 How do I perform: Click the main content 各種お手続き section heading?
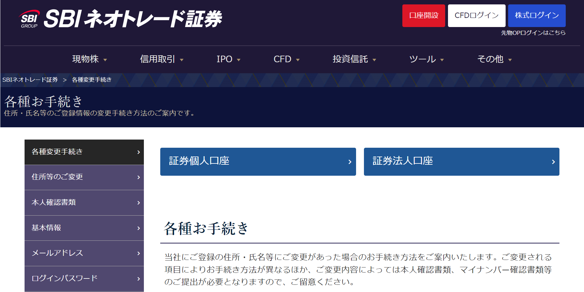(206, 229)
